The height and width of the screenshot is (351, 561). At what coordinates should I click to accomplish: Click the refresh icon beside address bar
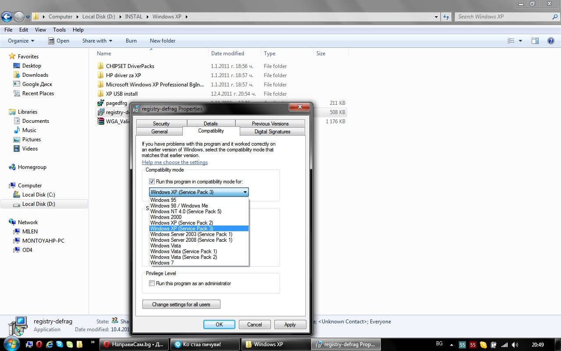point(446,17)
